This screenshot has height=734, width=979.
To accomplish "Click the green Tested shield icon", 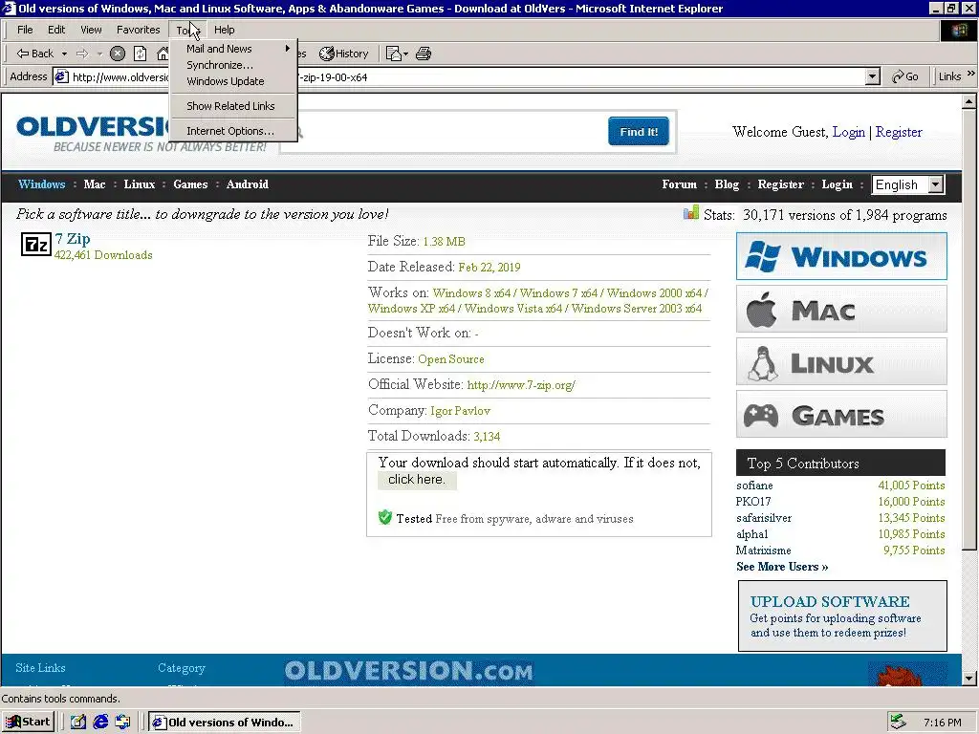I will click(384, 517).
